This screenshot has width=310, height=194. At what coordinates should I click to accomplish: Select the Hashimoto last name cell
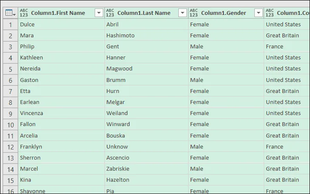120,36
